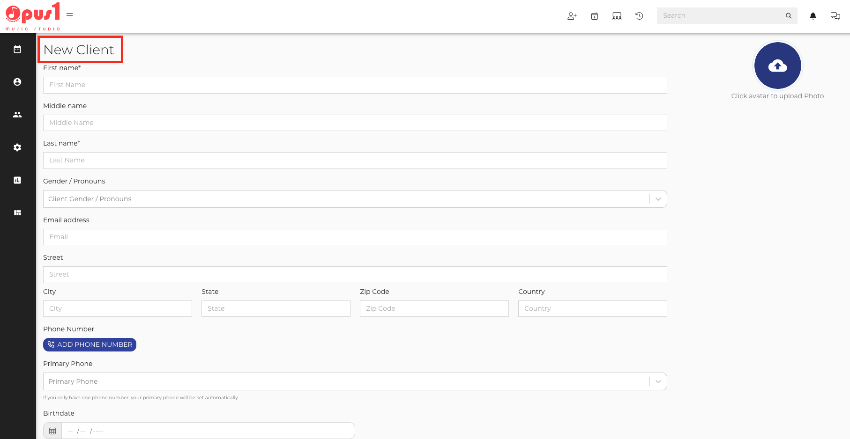Click the 'Click avatar to upload Photo' text

(777, 96)
